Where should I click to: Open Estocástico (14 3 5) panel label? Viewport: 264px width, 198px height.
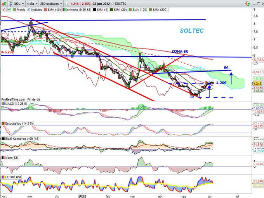[19, 123]
